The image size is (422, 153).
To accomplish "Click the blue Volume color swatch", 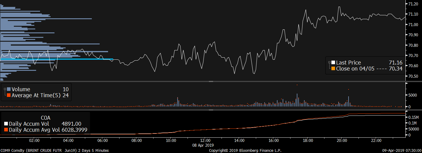I will [9, 89].
